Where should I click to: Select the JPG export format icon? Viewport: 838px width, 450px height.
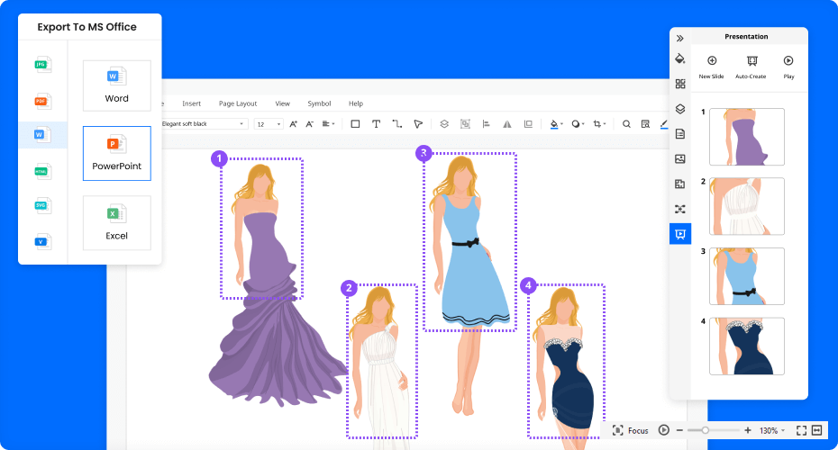42,65
